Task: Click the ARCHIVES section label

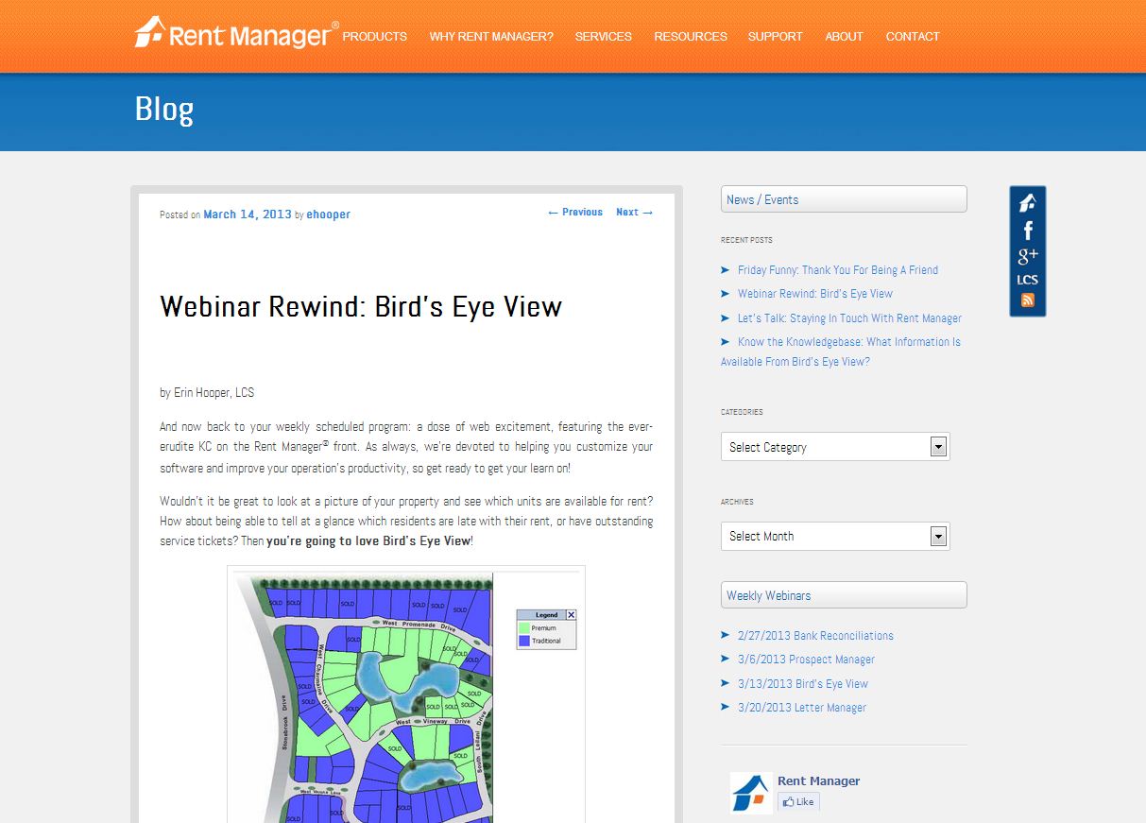Action: (737, 502)
